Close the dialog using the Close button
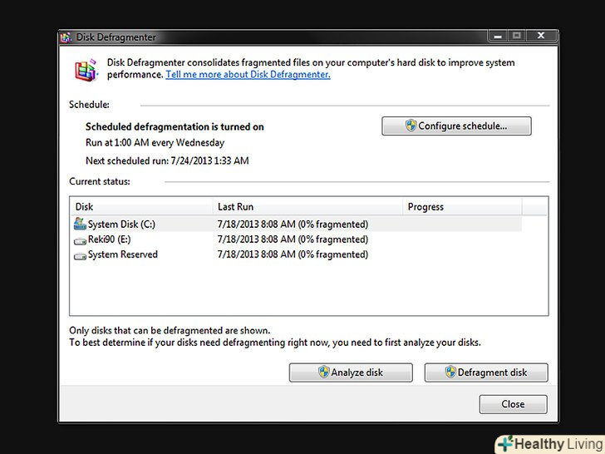605x454 pixels. (514, 404)
